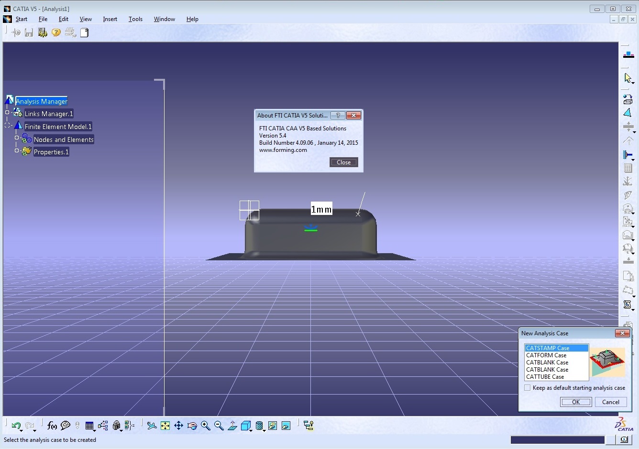The height and width of the screenshot is (449, 639).
Task: Select CATTUBE Case in the list
Action: point(556,377)
